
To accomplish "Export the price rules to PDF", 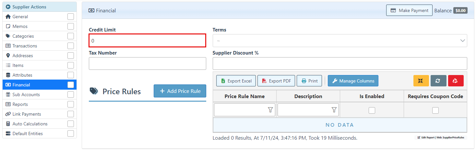I will pos(276,81).
